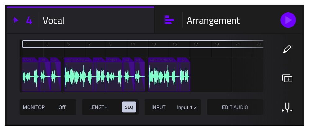Toggle the SEQ length button
The width and height of the screenshot is (309, 131).
point(129,107)
